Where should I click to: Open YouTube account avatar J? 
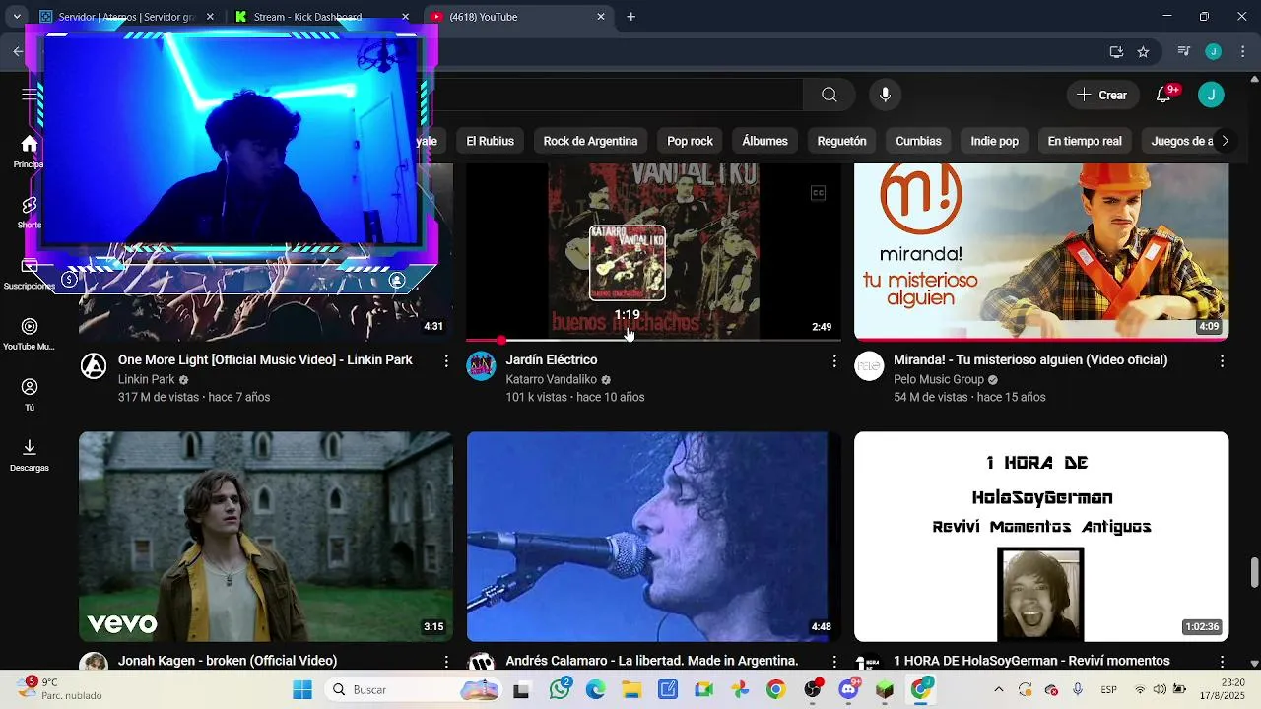coord(1211,95)
